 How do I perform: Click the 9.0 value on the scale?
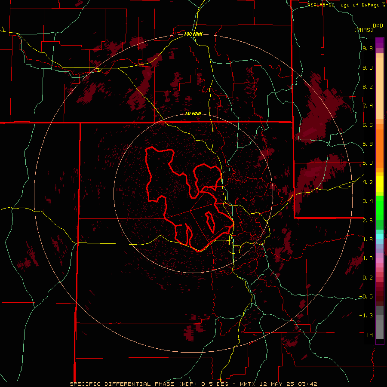coord(368,68)
